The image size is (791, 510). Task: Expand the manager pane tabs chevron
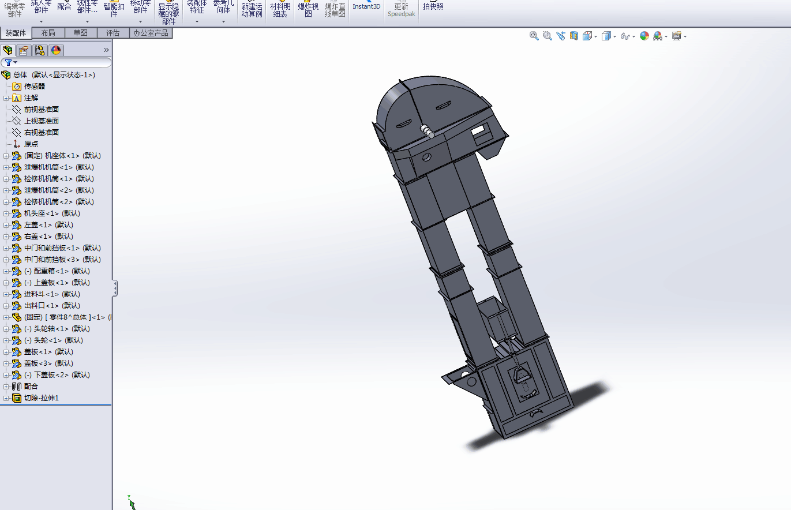tap(106, 50)
